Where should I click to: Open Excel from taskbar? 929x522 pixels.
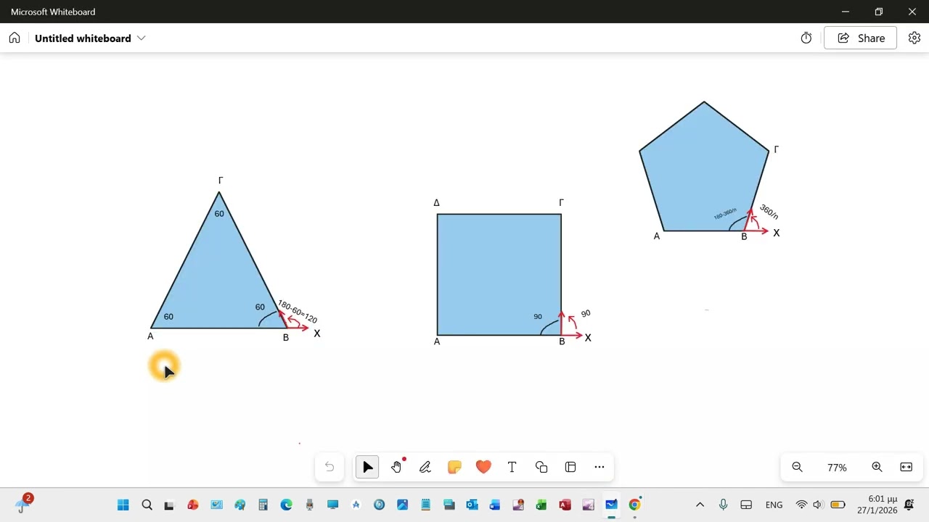[x=541, y=505]
